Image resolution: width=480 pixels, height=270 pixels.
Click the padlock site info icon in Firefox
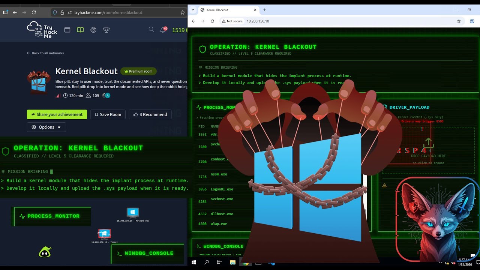62,12
